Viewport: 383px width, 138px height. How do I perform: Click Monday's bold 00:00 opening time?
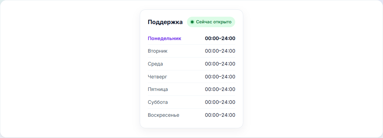coord(212,38)
